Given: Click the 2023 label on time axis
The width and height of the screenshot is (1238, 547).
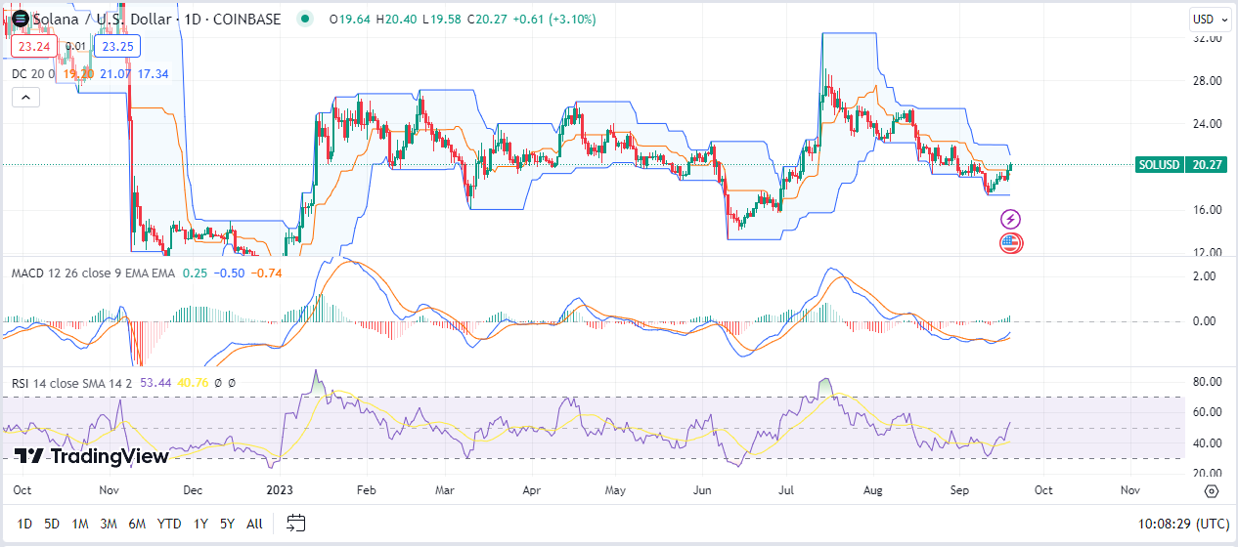Looking at the screenshot, I should point(281,491).
